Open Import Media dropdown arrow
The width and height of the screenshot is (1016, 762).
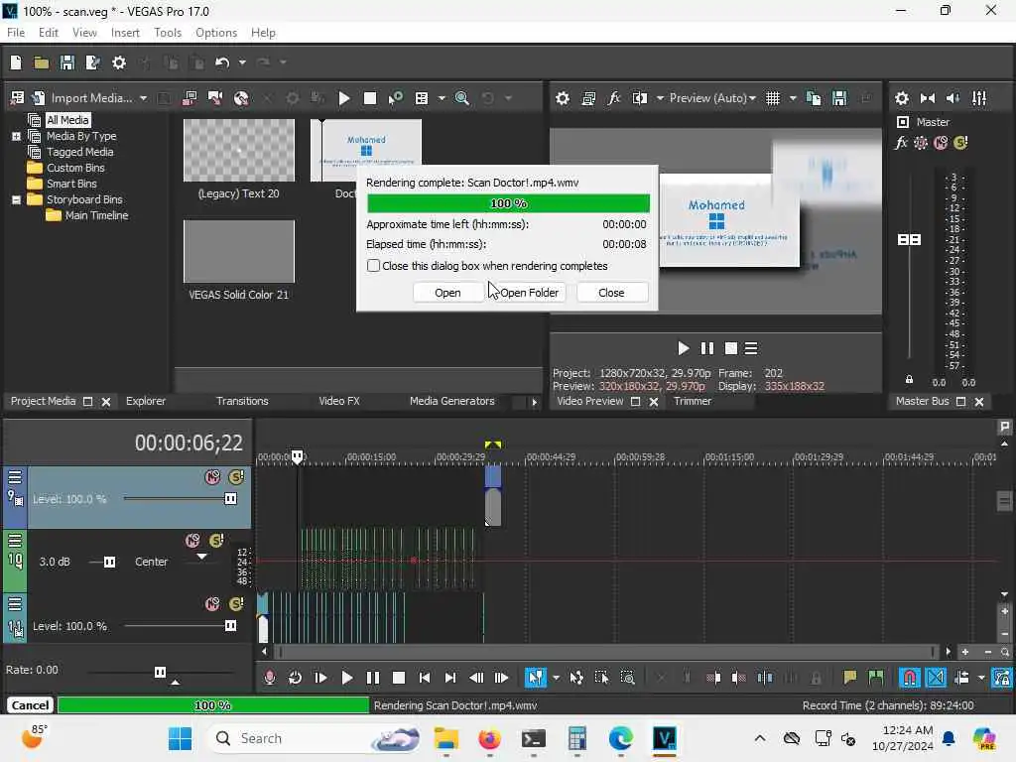[143, 98]
